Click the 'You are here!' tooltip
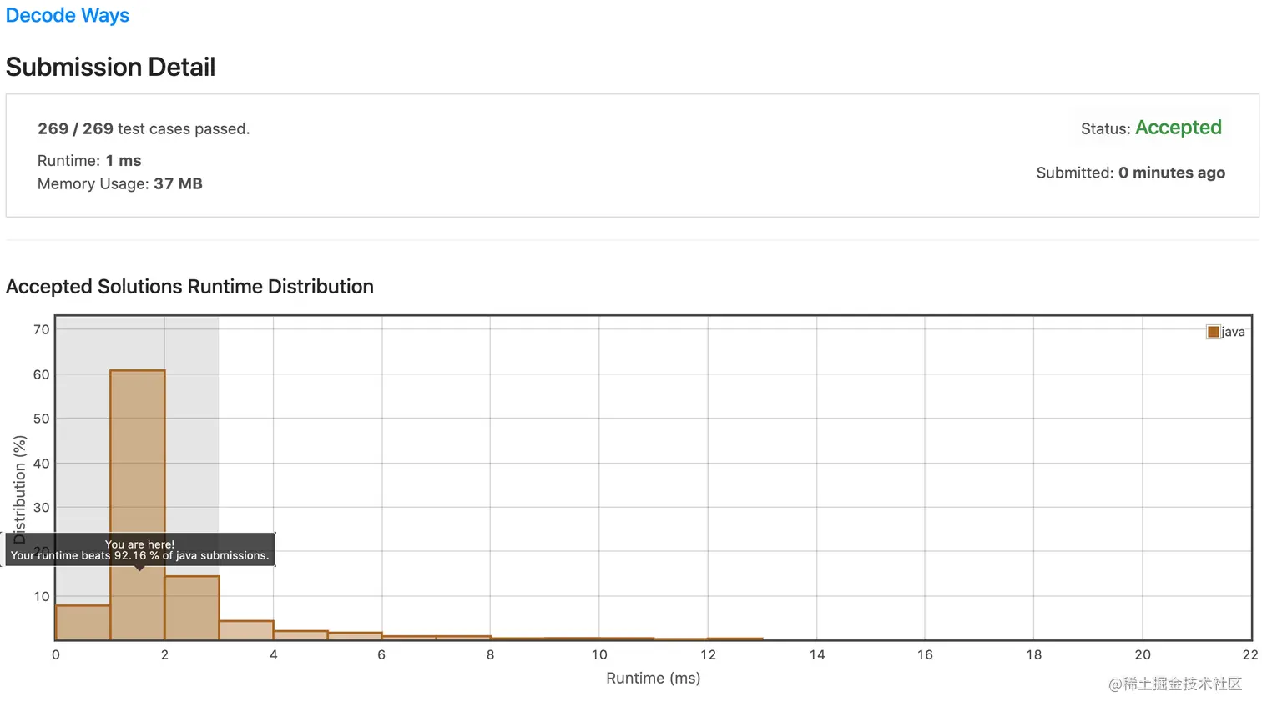 (x=140, y=549)
